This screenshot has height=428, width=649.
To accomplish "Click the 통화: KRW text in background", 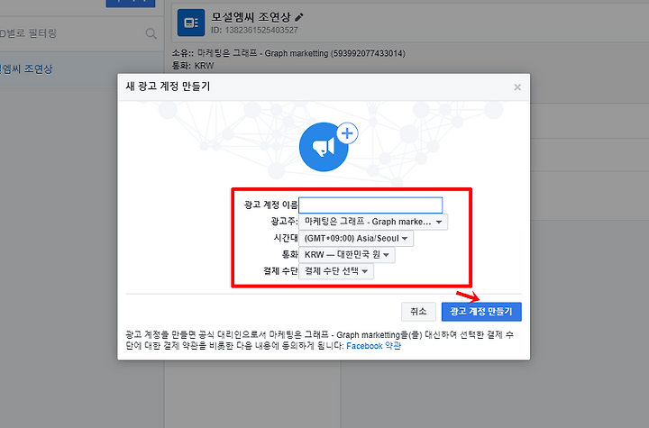I will pyautogui.click(x=193, y=66).
